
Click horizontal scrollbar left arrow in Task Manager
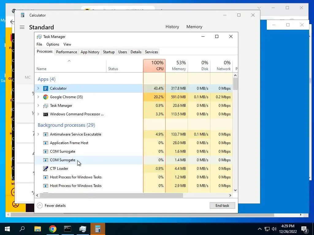[37, 195]
